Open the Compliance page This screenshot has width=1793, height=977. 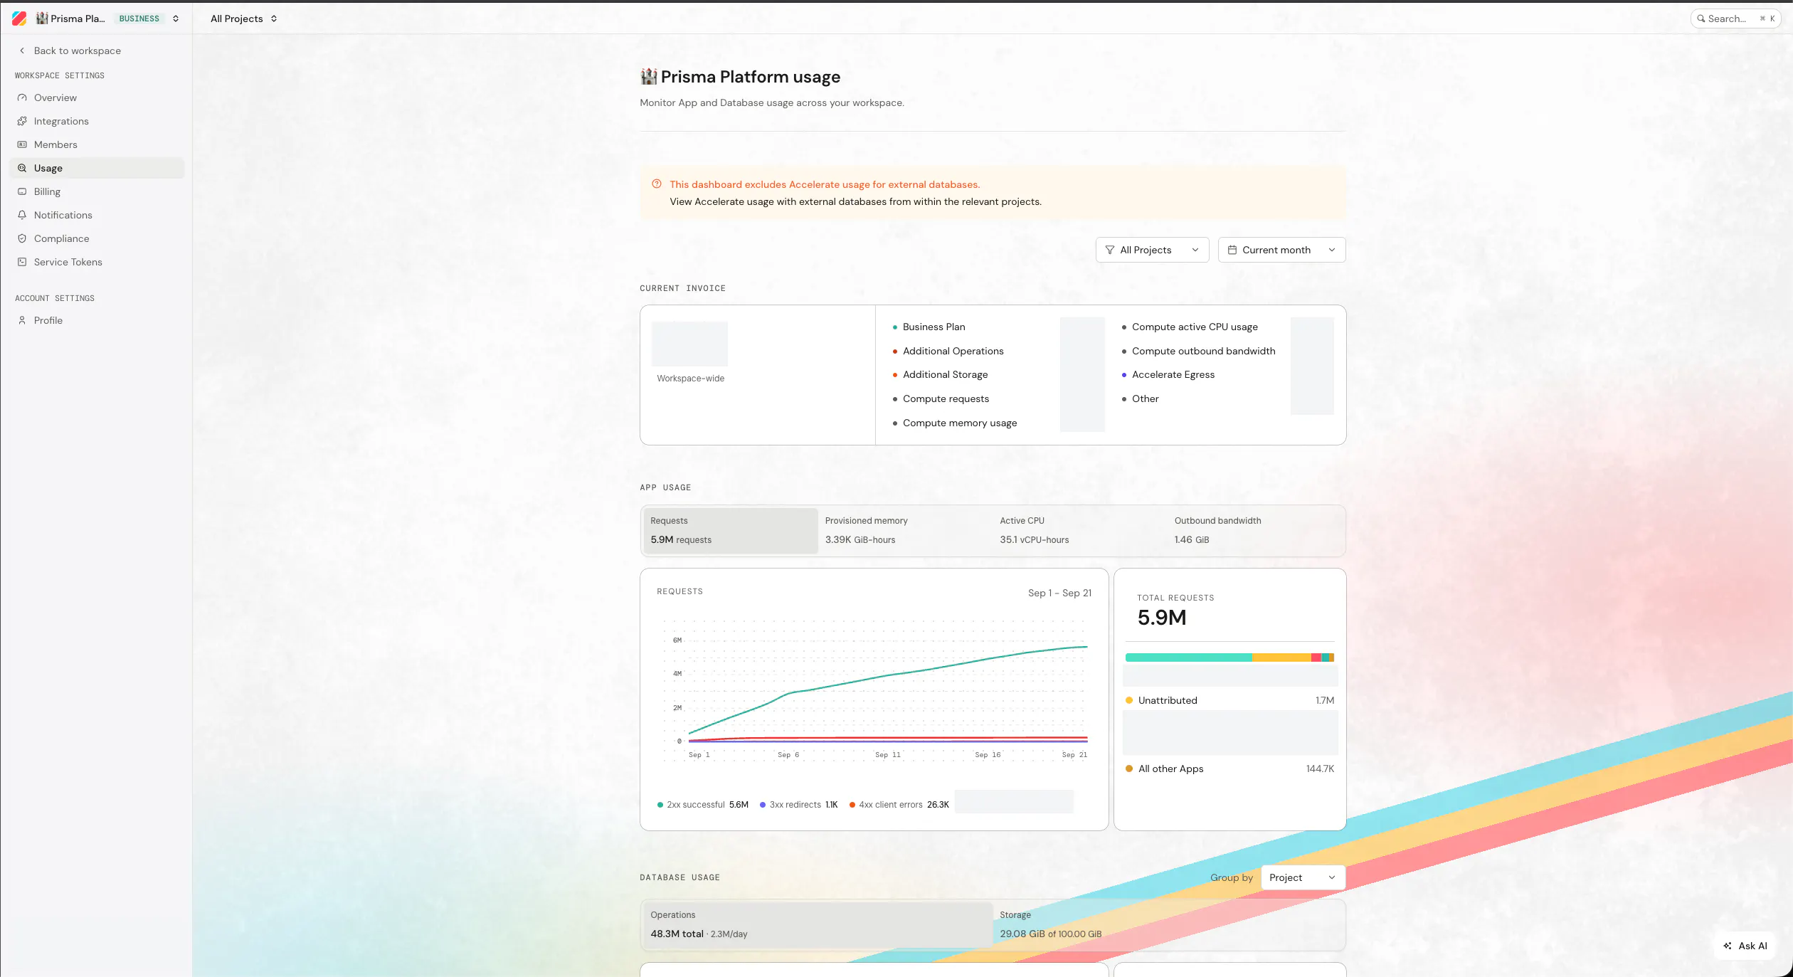97,238
